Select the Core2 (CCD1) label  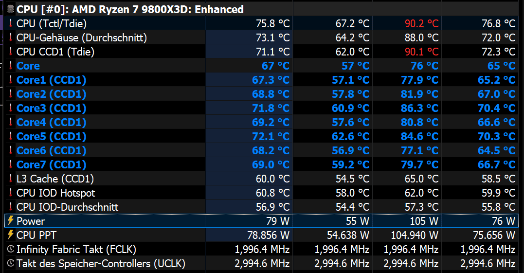52,94
